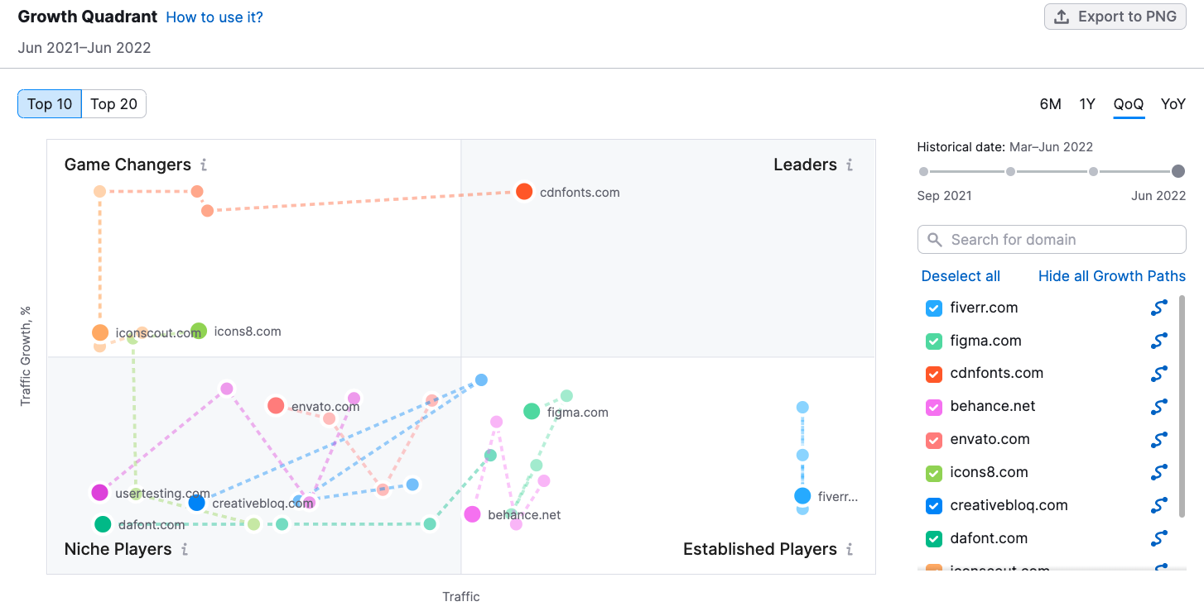The width and height of the screenshot is (1204, 616).
Task: Deselect the envato.com checkbox
Action: pos(933,440)
